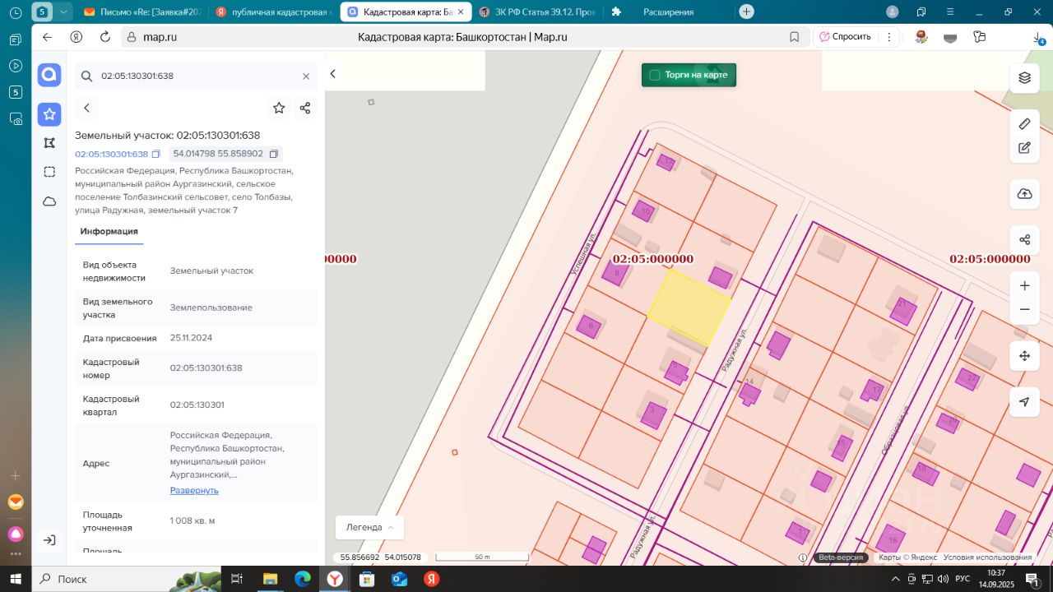Copy coordinates 54.014798 55.858902

coord(275,154)
